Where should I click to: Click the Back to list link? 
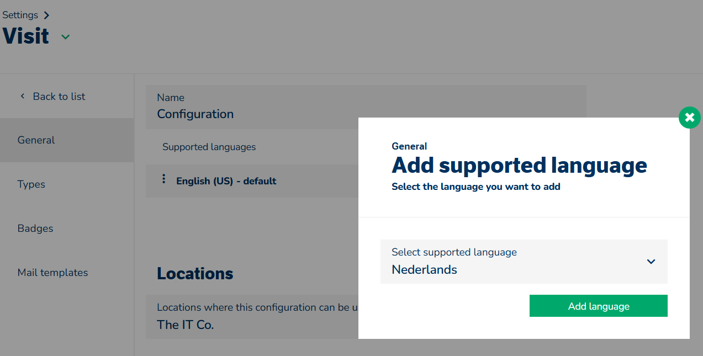59,96
